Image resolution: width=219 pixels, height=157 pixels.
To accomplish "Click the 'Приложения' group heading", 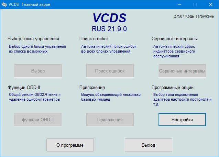I will [x=92, y=88].
